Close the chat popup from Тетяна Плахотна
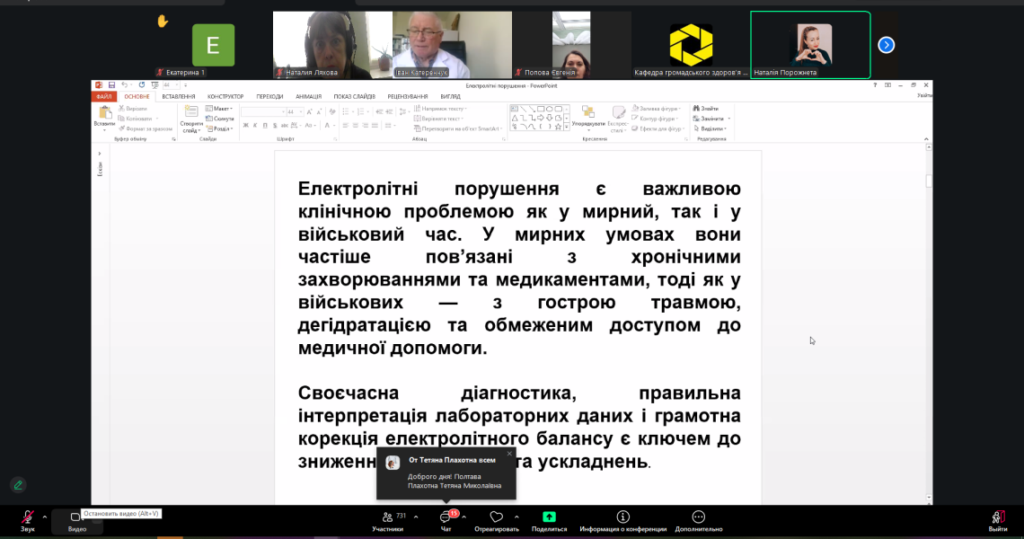Screen dimensions: 1024x539 509,454
